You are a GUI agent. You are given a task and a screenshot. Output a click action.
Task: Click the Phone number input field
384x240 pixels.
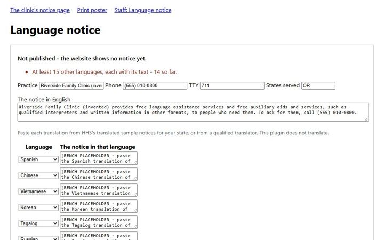click(x=155, y=85)
